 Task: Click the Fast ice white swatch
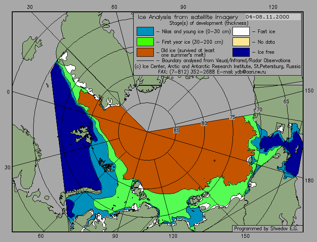click(241, 32)
